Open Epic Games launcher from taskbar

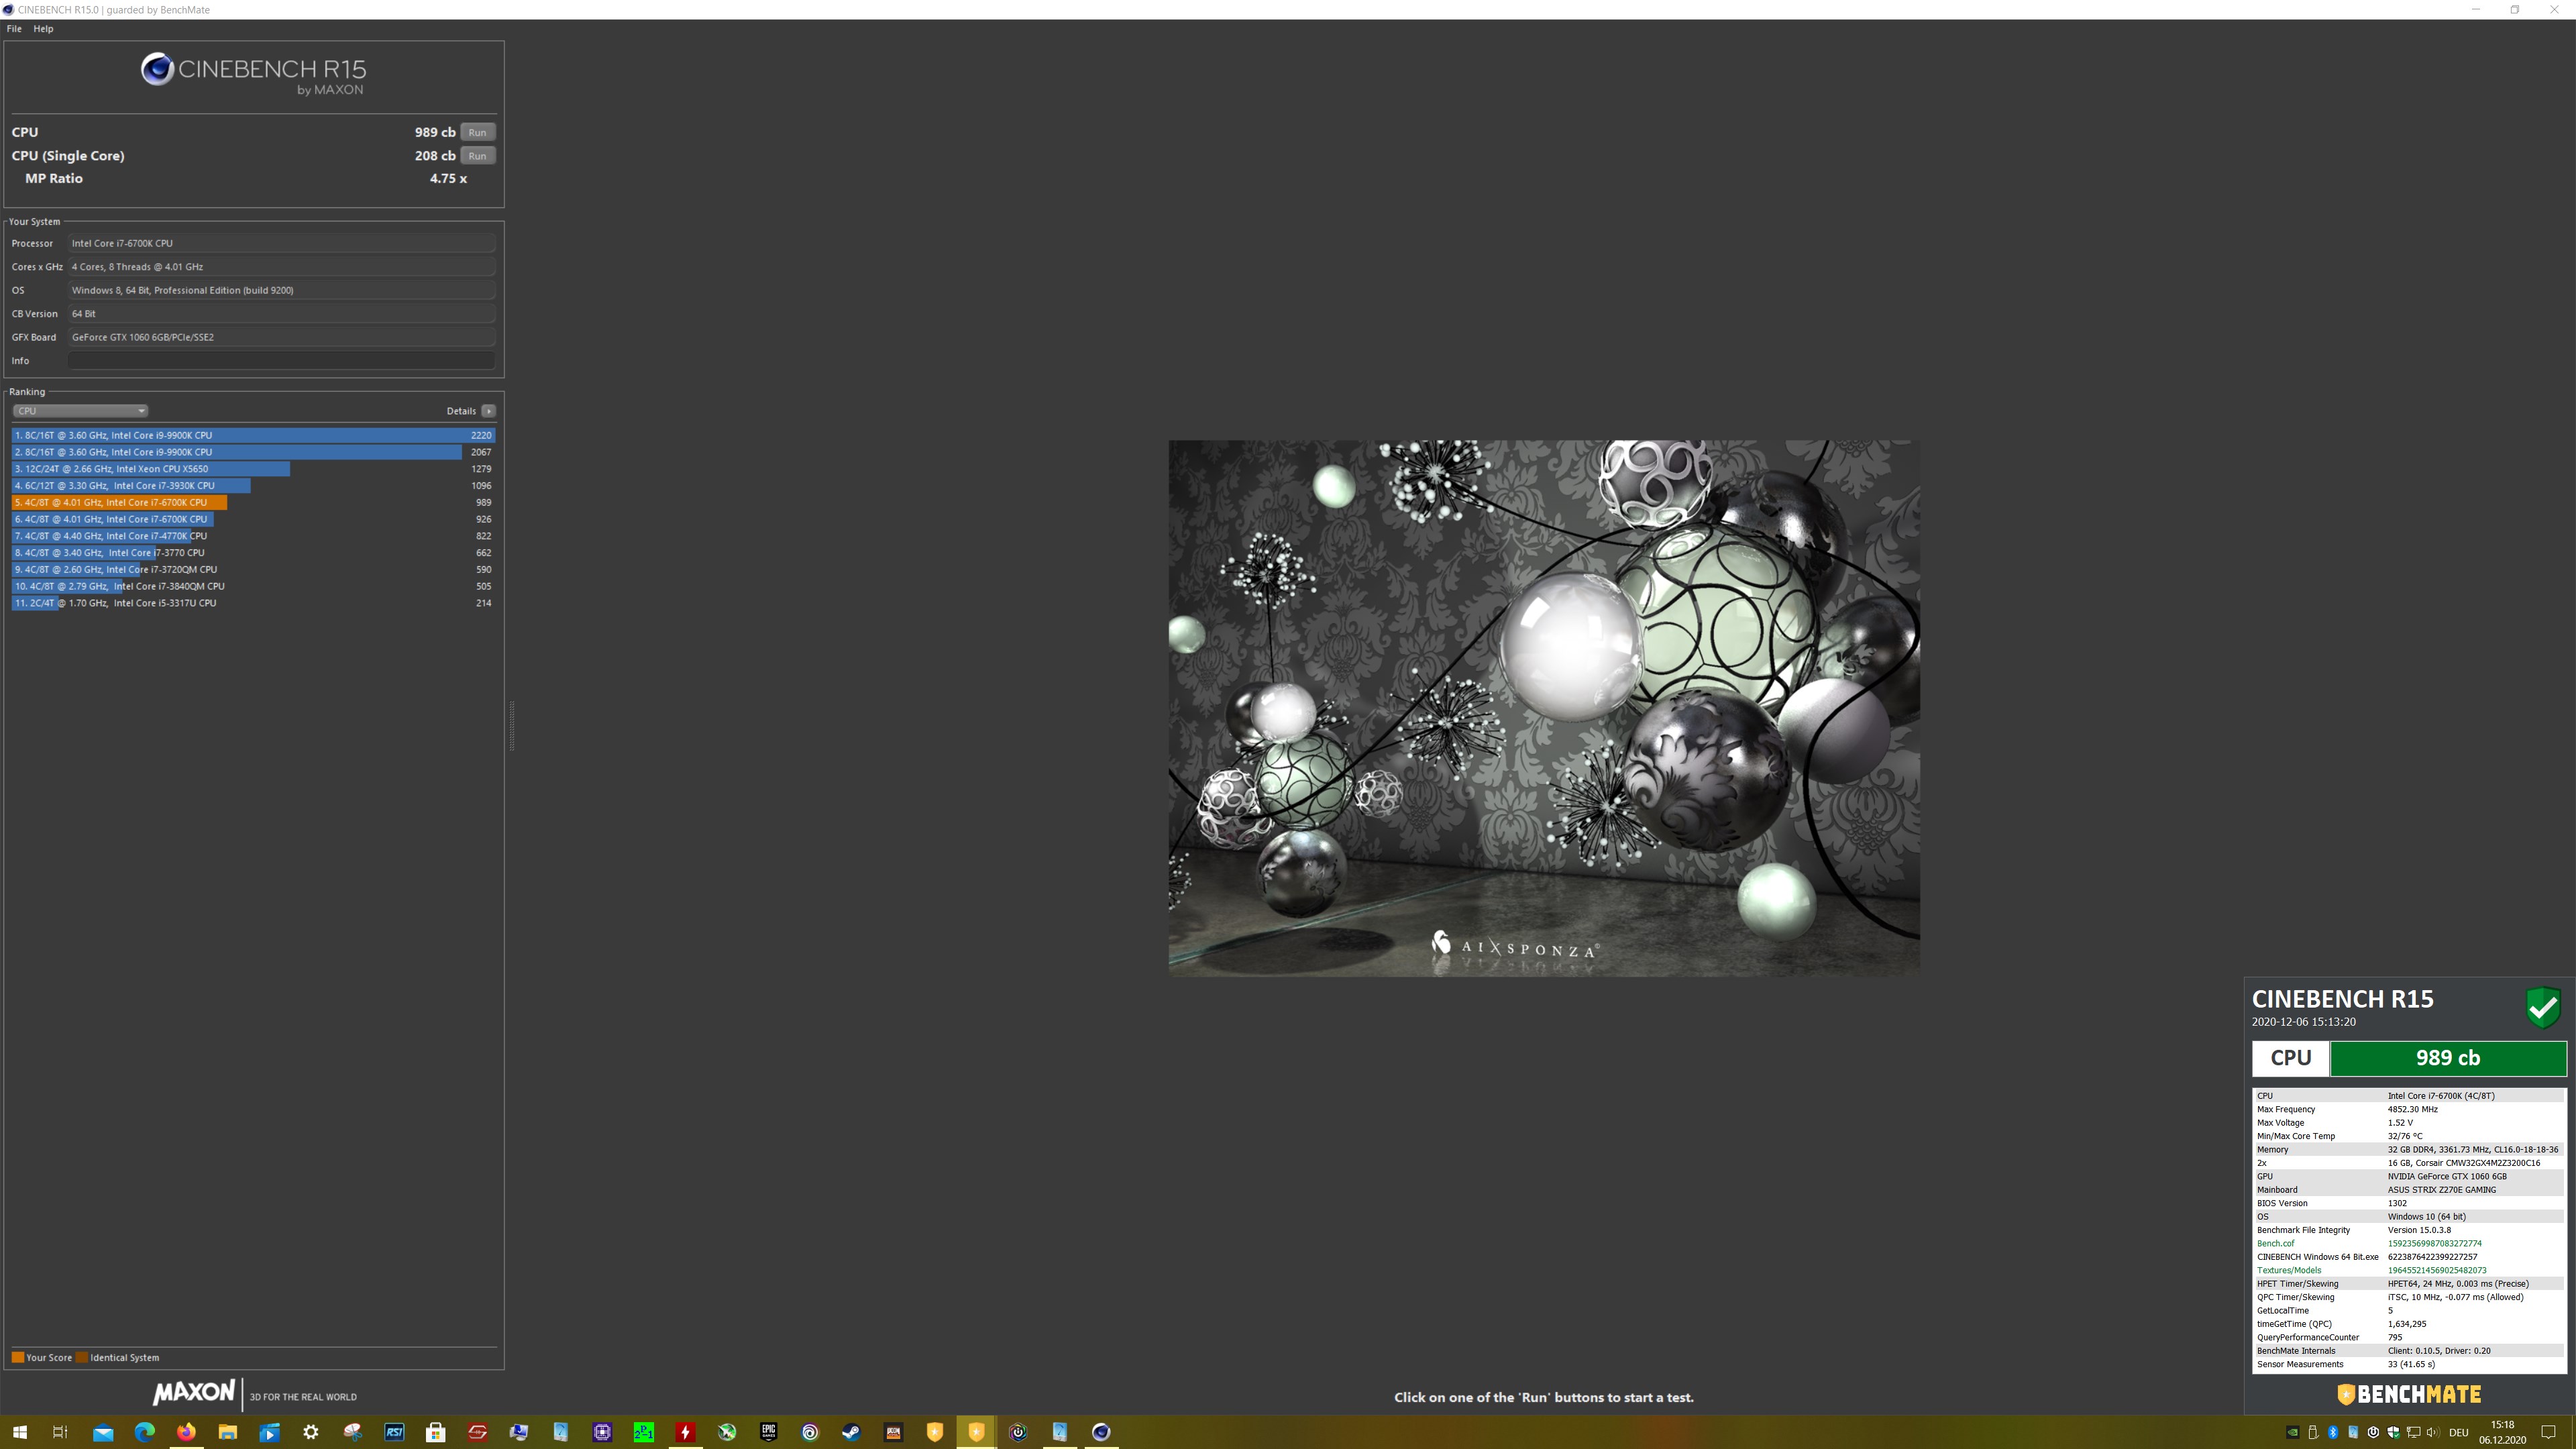(768, 1432)
